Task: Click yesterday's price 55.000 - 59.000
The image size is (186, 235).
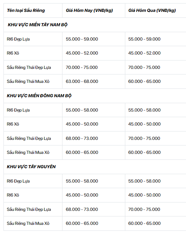Action: (144, 39)
